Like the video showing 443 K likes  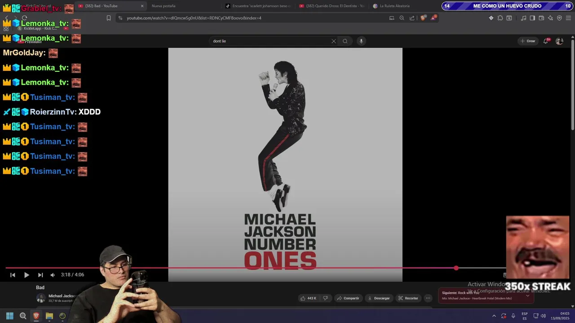(x=308, y=298)
